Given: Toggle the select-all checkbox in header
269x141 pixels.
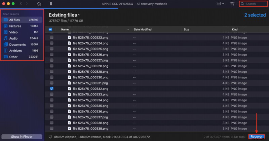Looking at the screenshot, I should [51, 29].
